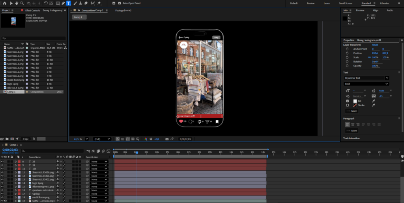Toggle the Fill checkbox

(347, 101)
